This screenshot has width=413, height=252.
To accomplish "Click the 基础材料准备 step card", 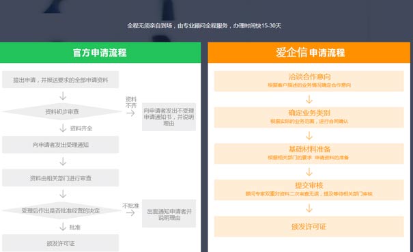I will [x=309, y=154].
